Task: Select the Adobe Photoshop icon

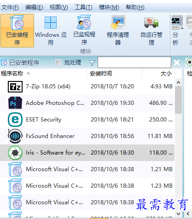Action: coord(15,103)
